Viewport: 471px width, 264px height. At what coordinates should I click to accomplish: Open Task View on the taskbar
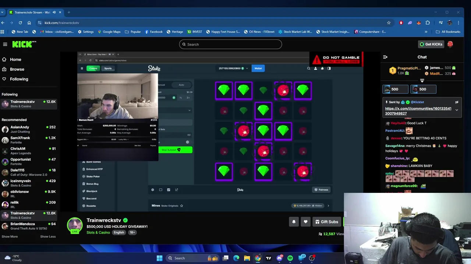[x=226, y=258]
